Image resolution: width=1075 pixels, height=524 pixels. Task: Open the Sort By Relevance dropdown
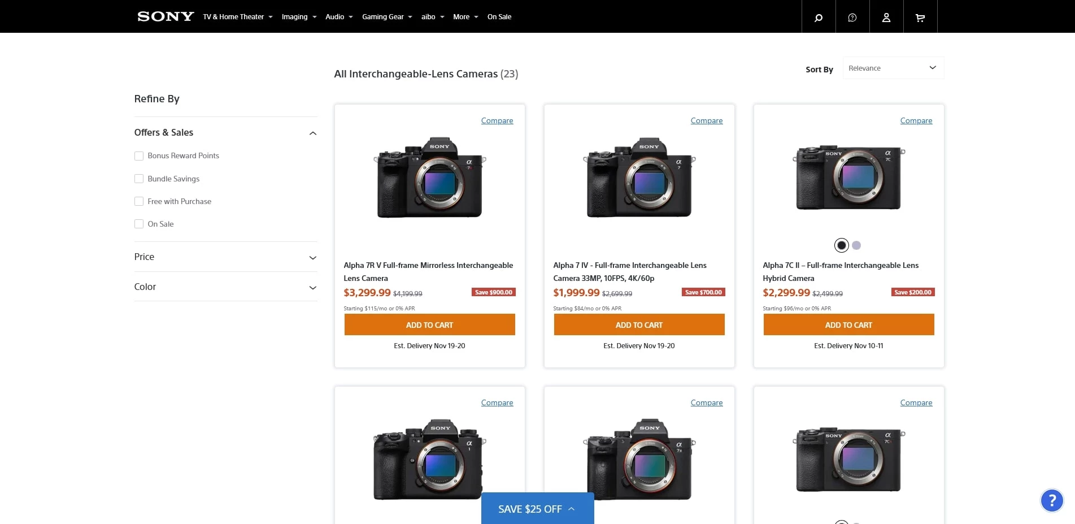coord(893,68)
